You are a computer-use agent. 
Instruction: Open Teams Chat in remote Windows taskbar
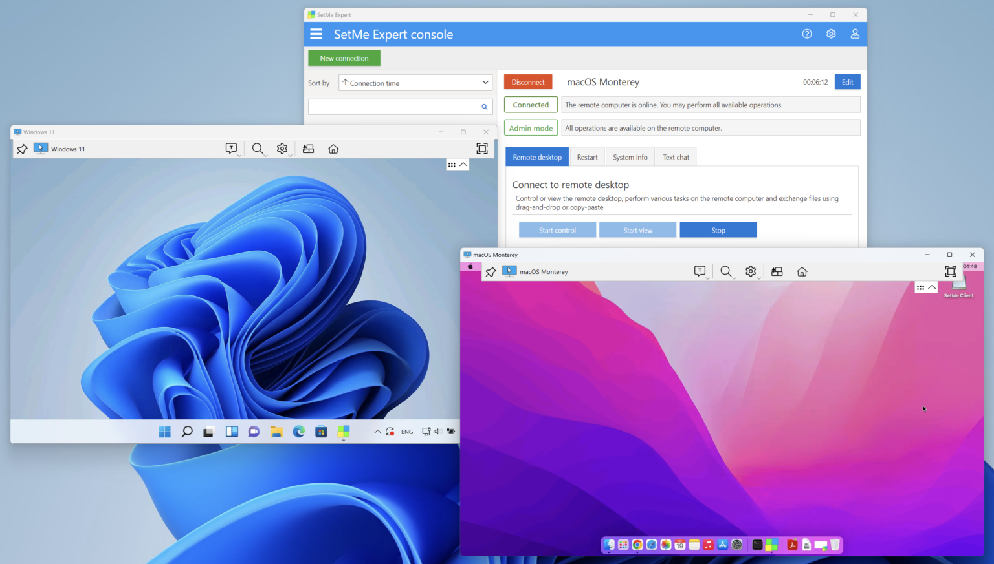pos(254,432)
